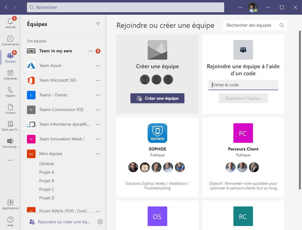Viewport: 302px width, 230px height.
Task: Open the Aide help menu
Action: [x=10, y=221]
